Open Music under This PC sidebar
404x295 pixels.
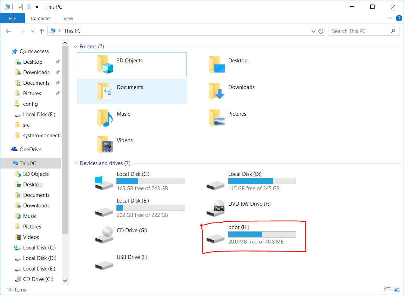coord(30,216)
